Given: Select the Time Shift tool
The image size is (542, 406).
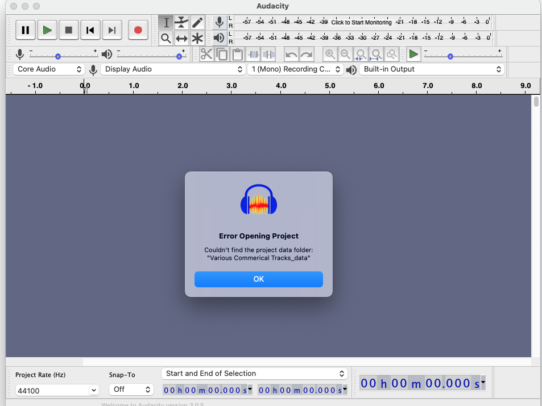Looking at the screenshot, I should pyautogui.click(x=181, y=38).
